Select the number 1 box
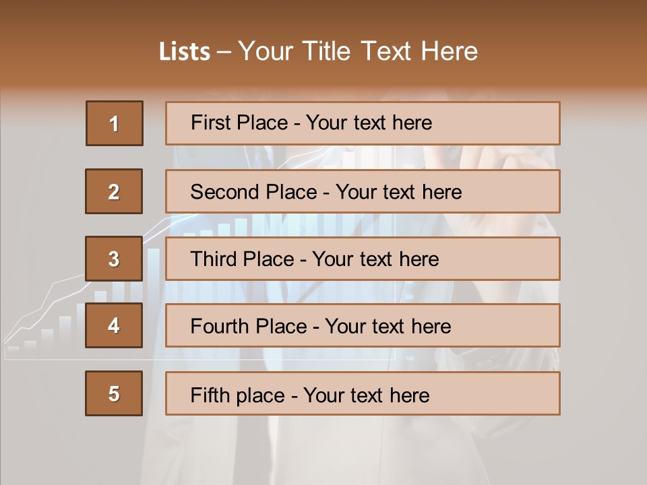 [x=115, y=123]
